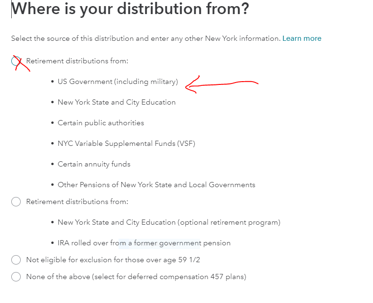Click 'IRA rolled over from a former government pension'
The height and width of the screenshot is (303, 373).
(x=144, y=243)
